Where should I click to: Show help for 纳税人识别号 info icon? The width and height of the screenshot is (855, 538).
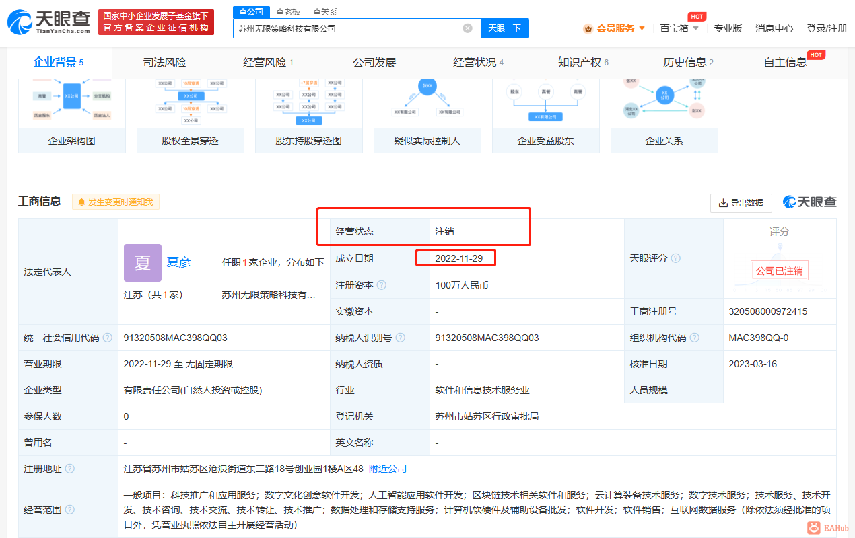pos(401,338)
